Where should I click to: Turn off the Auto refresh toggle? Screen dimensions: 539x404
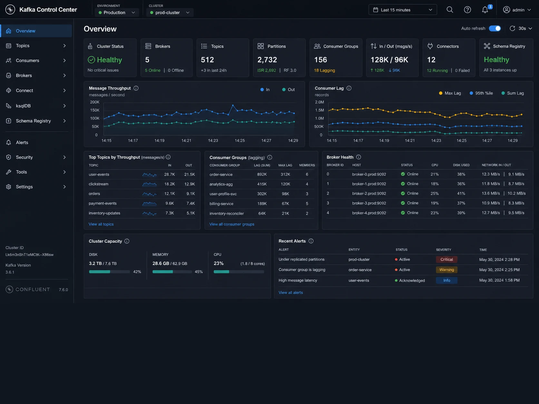point(495,28)
